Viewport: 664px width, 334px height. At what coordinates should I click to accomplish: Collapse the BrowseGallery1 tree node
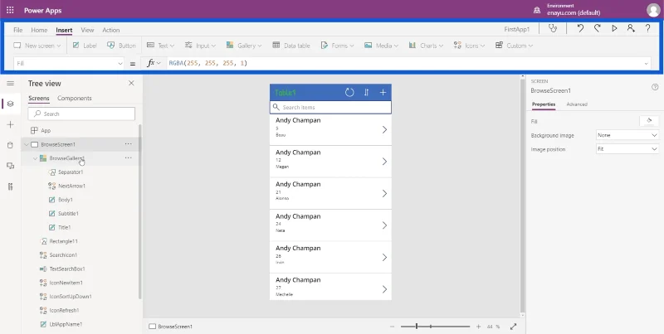coord(35,158)
